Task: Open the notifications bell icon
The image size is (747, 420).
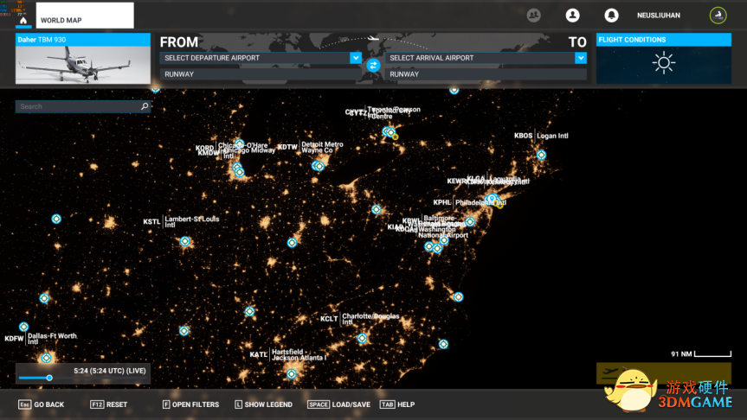Action: tap(611, 16)
